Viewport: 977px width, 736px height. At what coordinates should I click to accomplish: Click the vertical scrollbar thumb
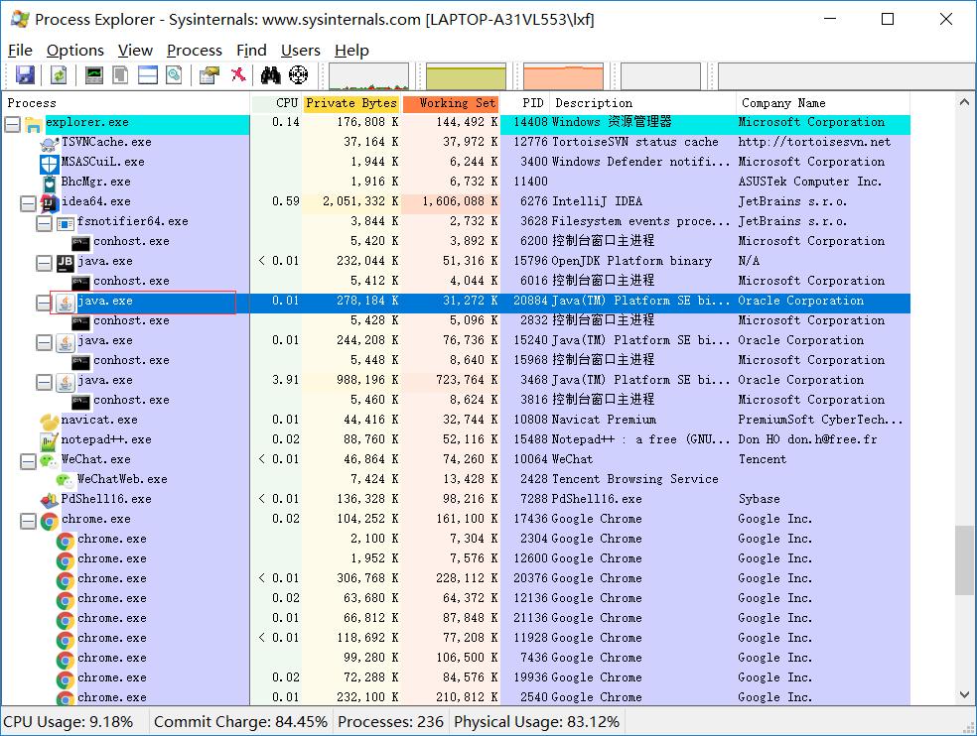pyautogui.click(x=964, y=560)
